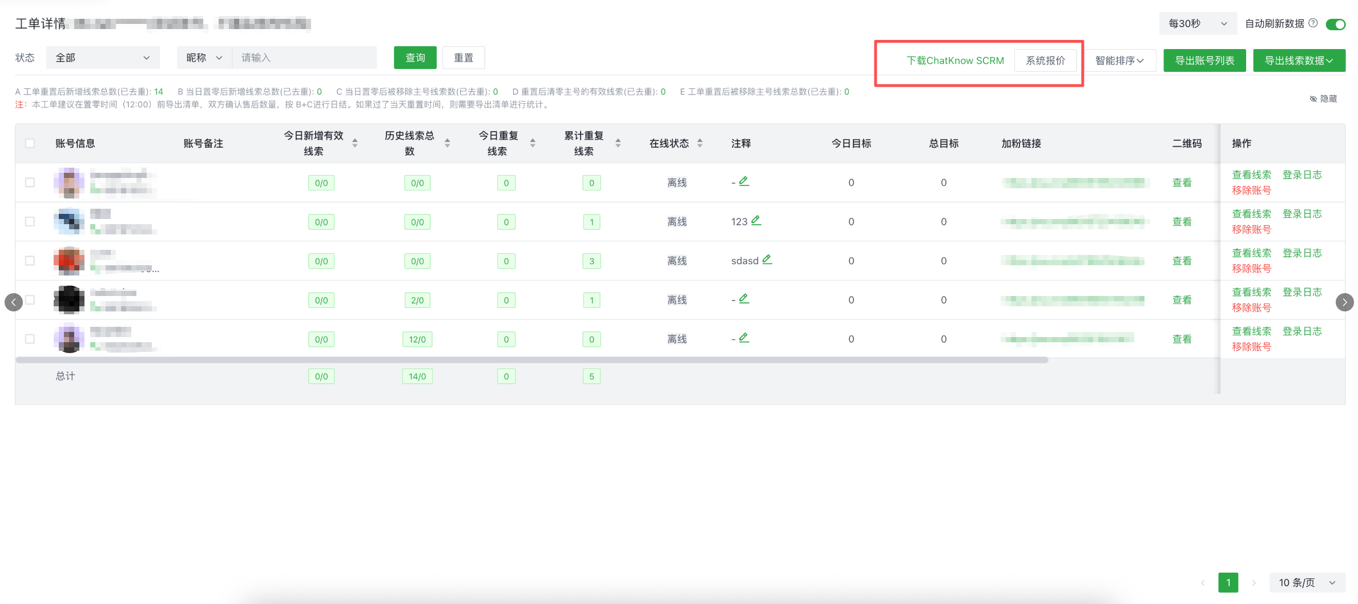
Task: Click the left carousel arrow
Action: [x=14, y=302]
